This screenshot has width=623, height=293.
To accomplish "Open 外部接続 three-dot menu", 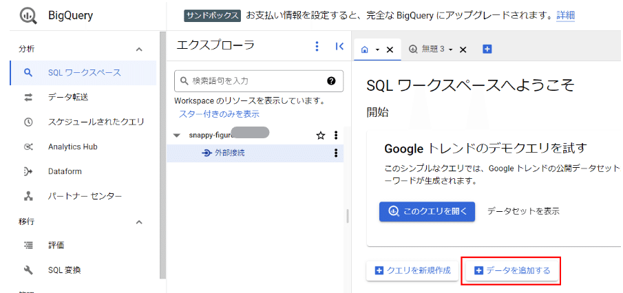I will click(336, 153).
